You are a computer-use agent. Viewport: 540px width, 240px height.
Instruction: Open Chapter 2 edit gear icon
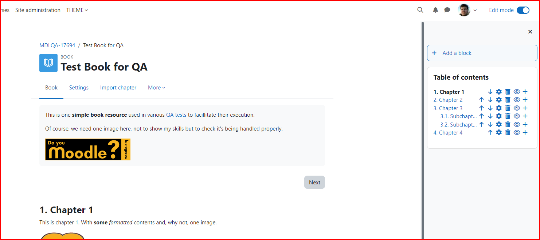(x=499, y=100)
